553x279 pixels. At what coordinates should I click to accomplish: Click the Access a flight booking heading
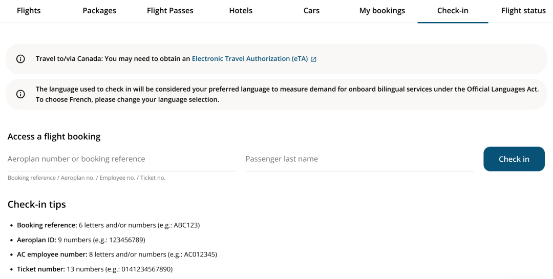click(54, 137)
